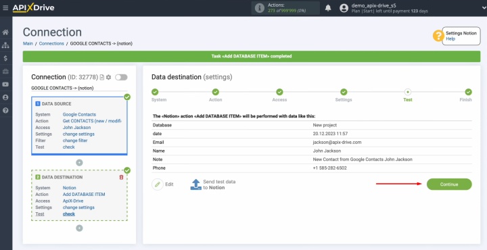This screenshot has height=250, width=487.
Task: Open the help question sidebar icon
Action: click(x=5, y=110)
